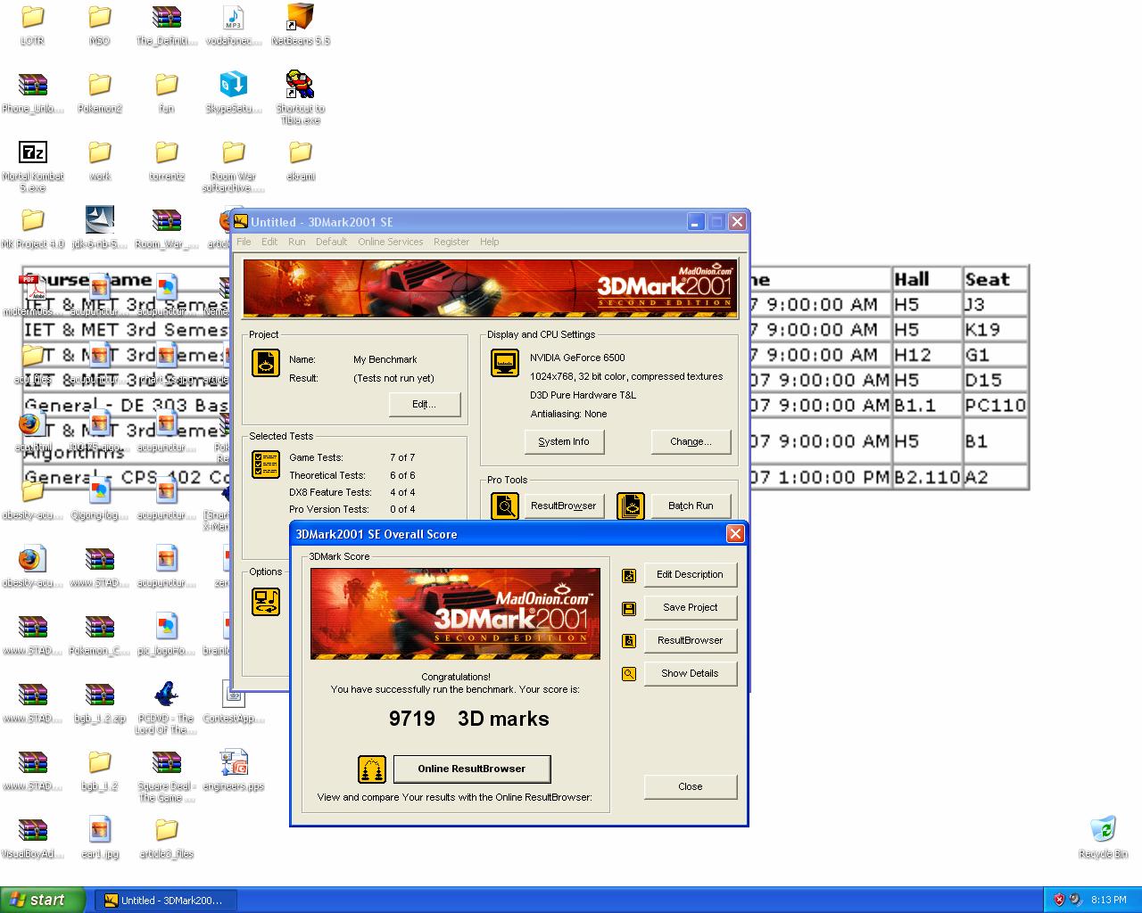1142x913 pixels.
Task: Click the 3DMark2001 taskbar button
Action: pyautogui.click(x=167, y=901)
